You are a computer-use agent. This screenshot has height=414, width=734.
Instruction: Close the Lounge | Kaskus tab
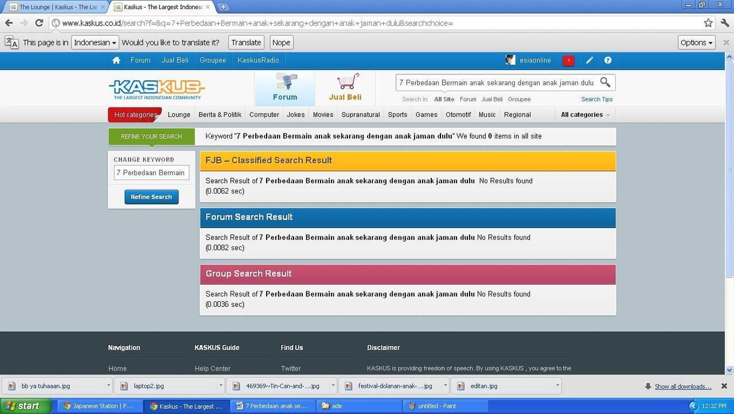pos(103,7)
